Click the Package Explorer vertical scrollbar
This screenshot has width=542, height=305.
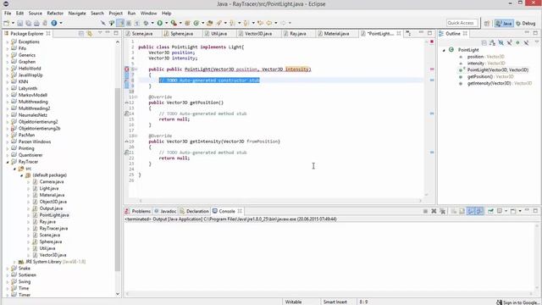tap(118, 180)
